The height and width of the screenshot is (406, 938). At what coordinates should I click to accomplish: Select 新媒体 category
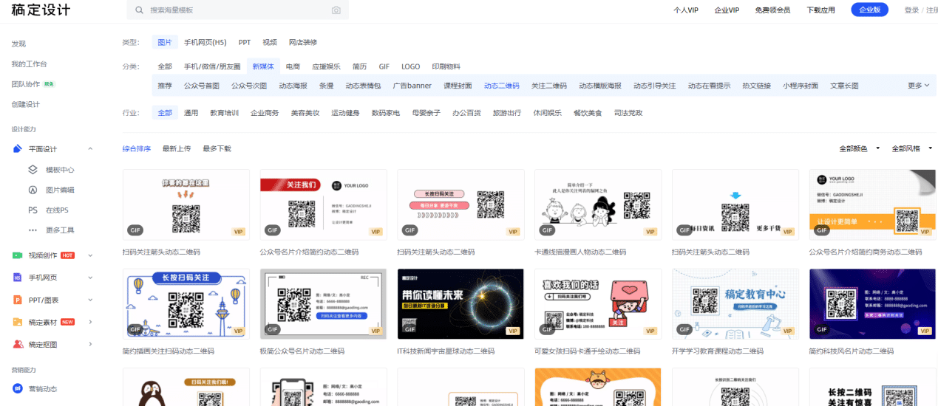pyautogui.click(x=263, y=66)
